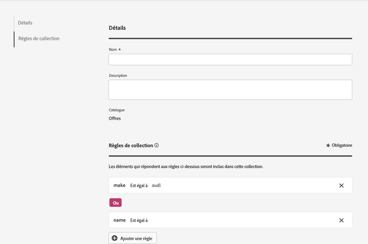This screenshot has width=368, height=244.
Task: Remove the "make" rule with its X icon
Action: 342,185
